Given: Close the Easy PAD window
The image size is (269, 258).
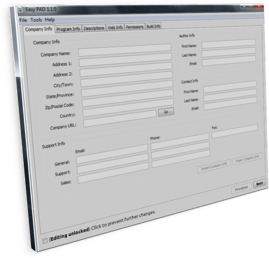Looking at the screenshot, I should 259,6.
